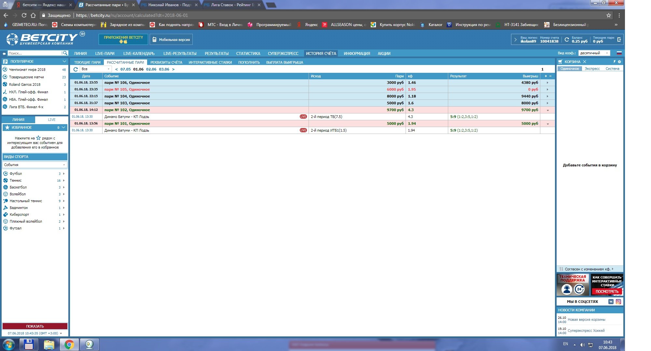
Task: Refresh the balance with circular arrow
Action: (x=567, y=40)
